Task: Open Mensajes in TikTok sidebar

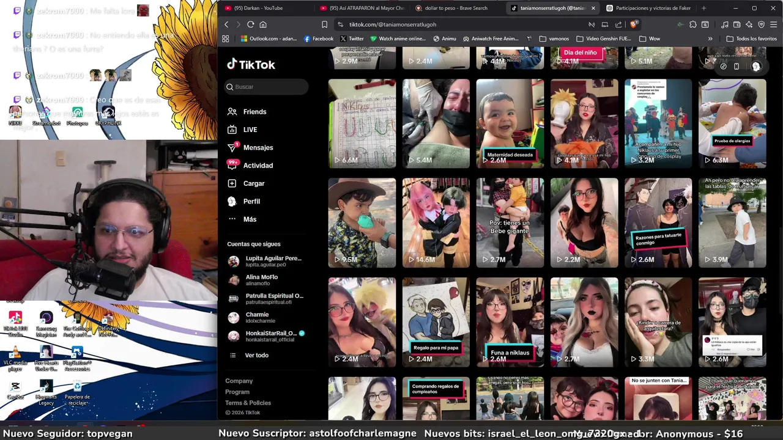Action: [x=250, y=147]
